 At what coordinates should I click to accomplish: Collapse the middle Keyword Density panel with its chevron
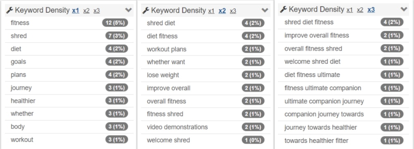[x=265, y=10]
